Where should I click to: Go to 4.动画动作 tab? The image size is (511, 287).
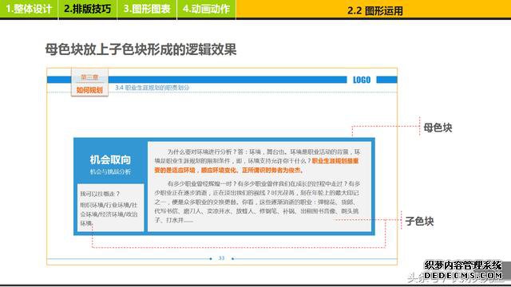[206, 9]
